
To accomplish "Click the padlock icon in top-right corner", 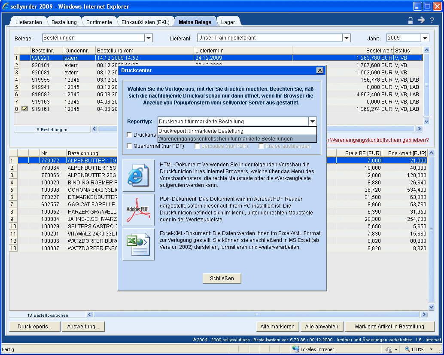I will [x=411, y=20].
